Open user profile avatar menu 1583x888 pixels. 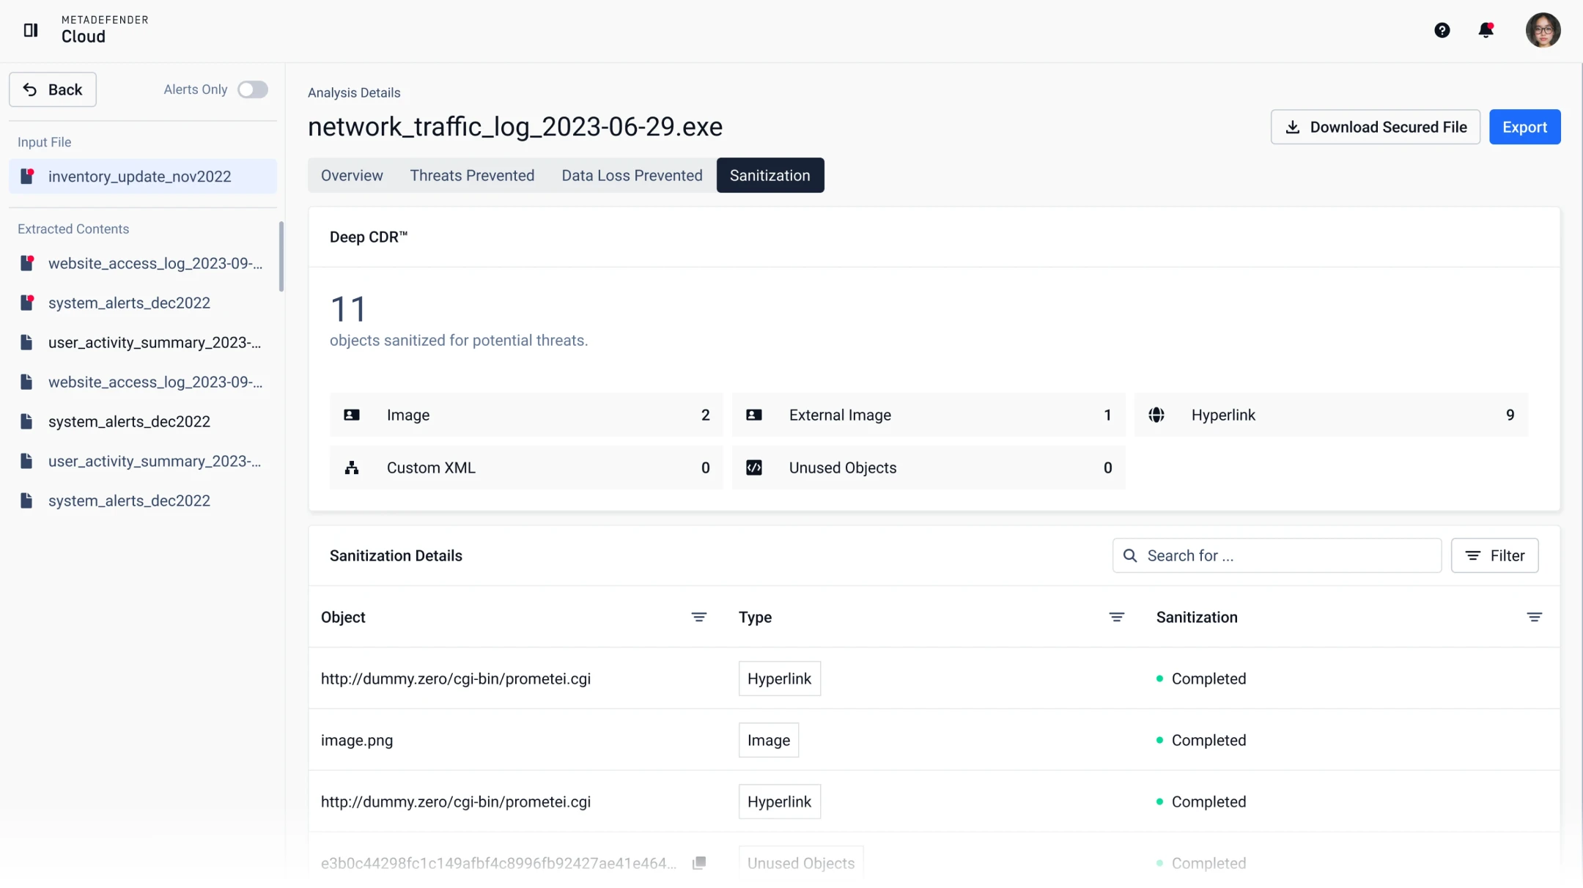point(1543,30)
